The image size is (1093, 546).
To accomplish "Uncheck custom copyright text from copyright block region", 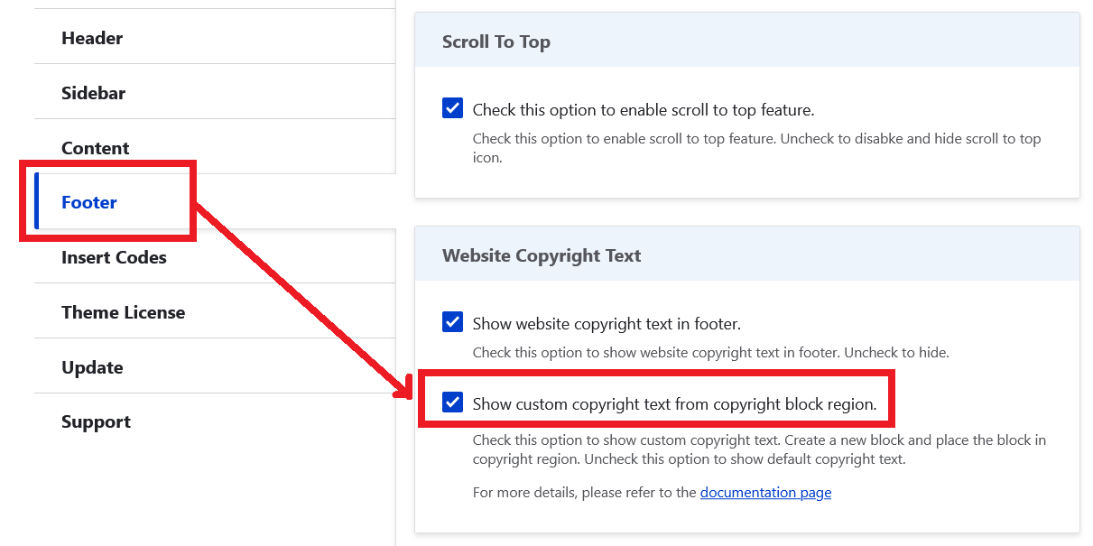I will pos(452,402).
